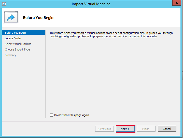Image resolution: width=183 pixels, height=138 pixels.
Task: Click the < Previous button
Action: (104, 129)
